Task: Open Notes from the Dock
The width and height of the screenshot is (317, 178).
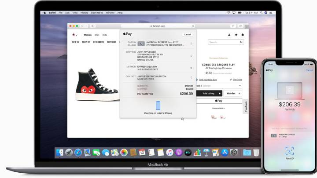Action: tap(160, 153)
